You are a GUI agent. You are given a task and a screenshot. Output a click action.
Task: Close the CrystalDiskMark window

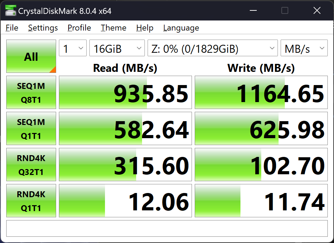(x=317, y=10)
